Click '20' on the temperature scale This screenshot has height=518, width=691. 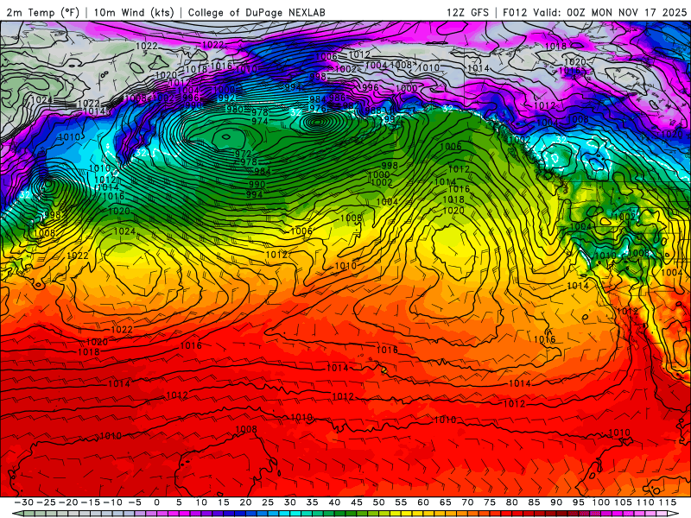click(245, 502)
